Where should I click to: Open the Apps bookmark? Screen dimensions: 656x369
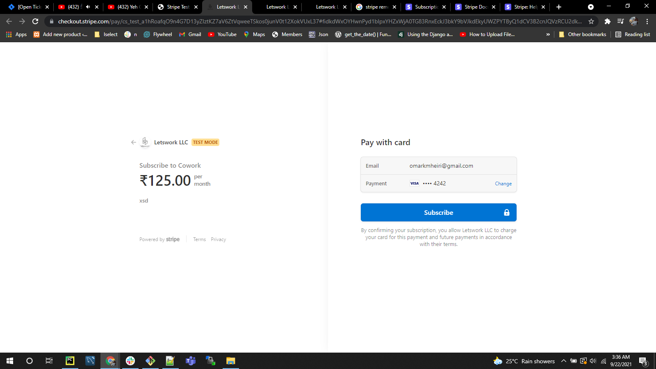16,34
